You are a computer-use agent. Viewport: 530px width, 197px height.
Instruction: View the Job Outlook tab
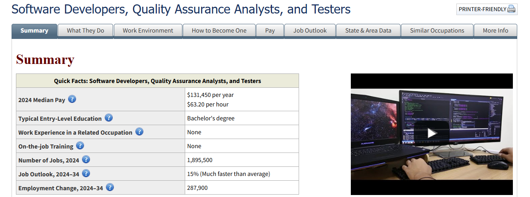[x=310, y=31]
